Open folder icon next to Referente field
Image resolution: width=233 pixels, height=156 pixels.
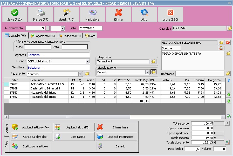tap(228, 73)
